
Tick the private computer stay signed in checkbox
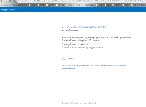click(62, 47)
